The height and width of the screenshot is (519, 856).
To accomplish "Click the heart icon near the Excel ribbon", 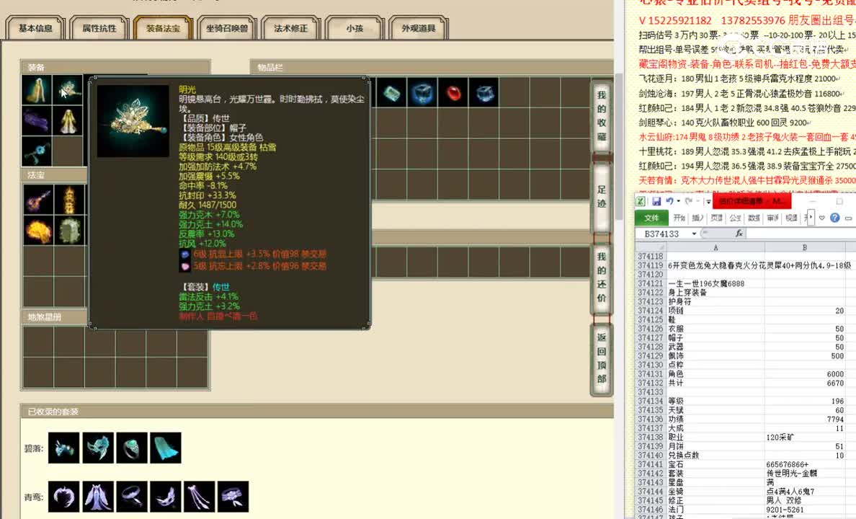I will (x=822, y=217).
